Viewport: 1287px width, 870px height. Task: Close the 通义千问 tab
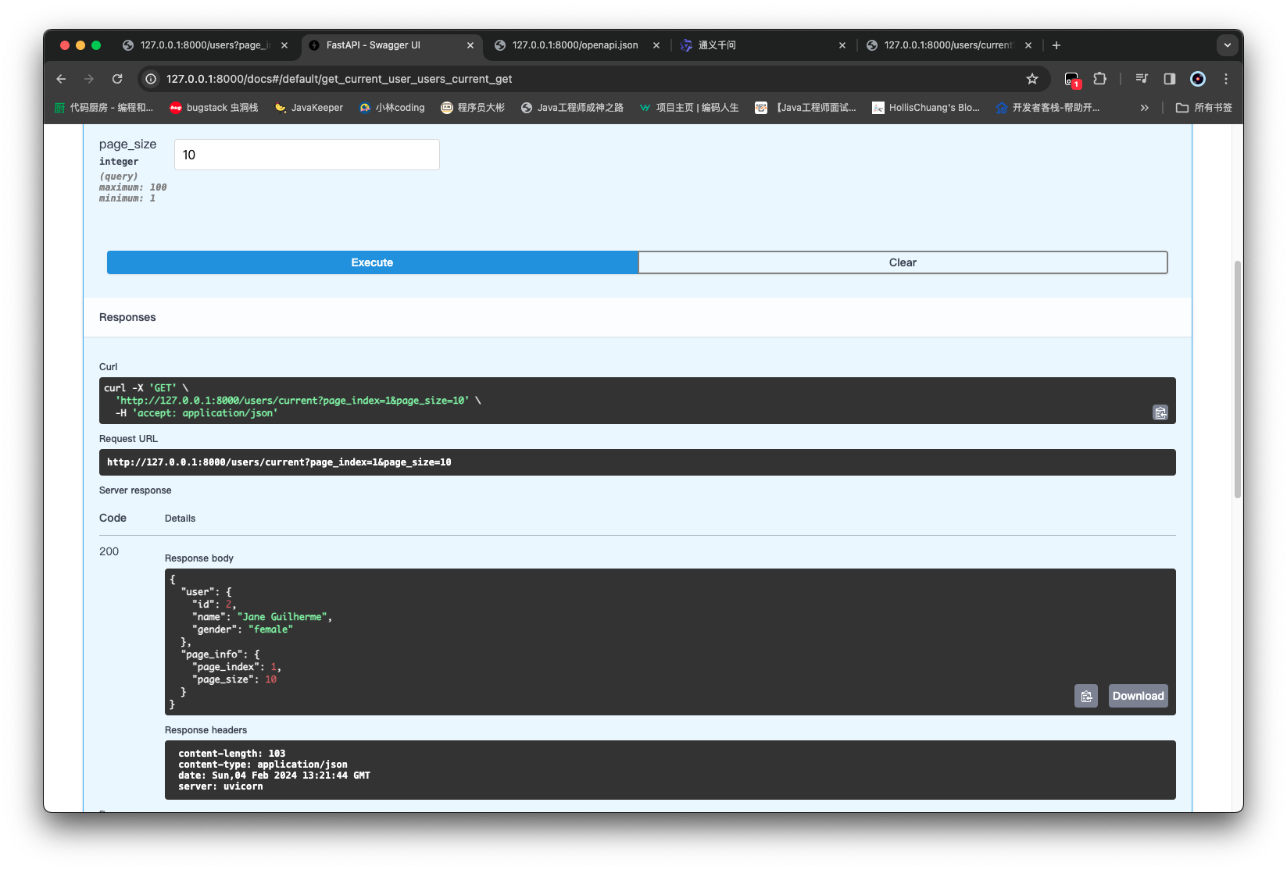(842, 45)
